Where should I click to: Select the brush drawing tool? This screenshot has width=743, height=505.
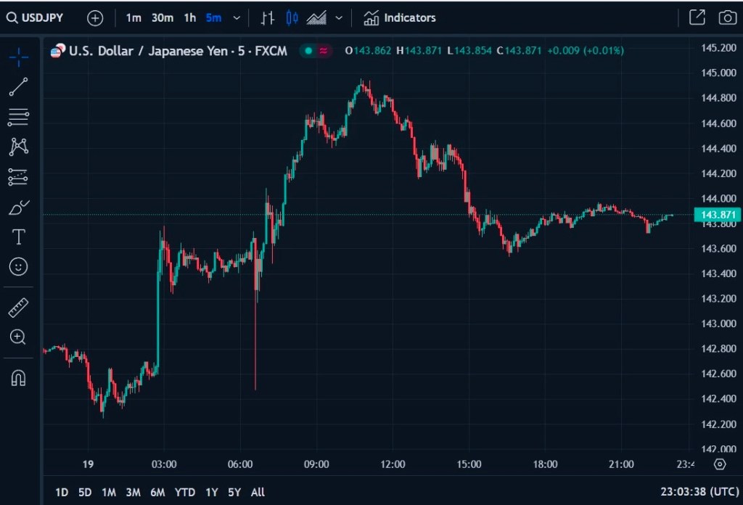19,208
